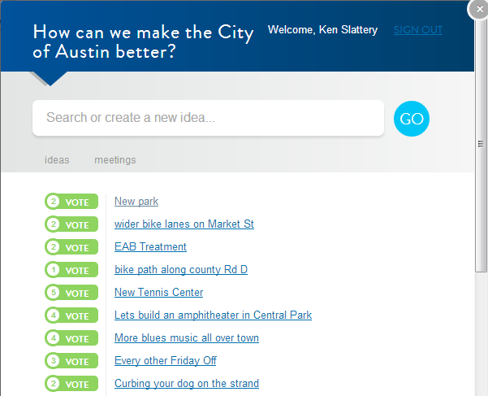Sign out of Ken Slattery's account

coord(417,30)
